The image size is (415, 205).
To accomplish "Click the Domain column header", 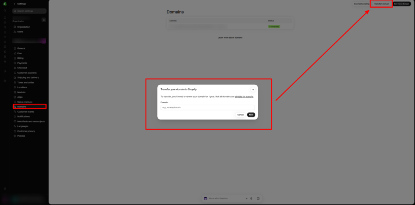I will pyautogui.click(x=173, y=21).
